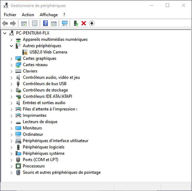Click the disable device down-arrow icon

coord(92,23)
